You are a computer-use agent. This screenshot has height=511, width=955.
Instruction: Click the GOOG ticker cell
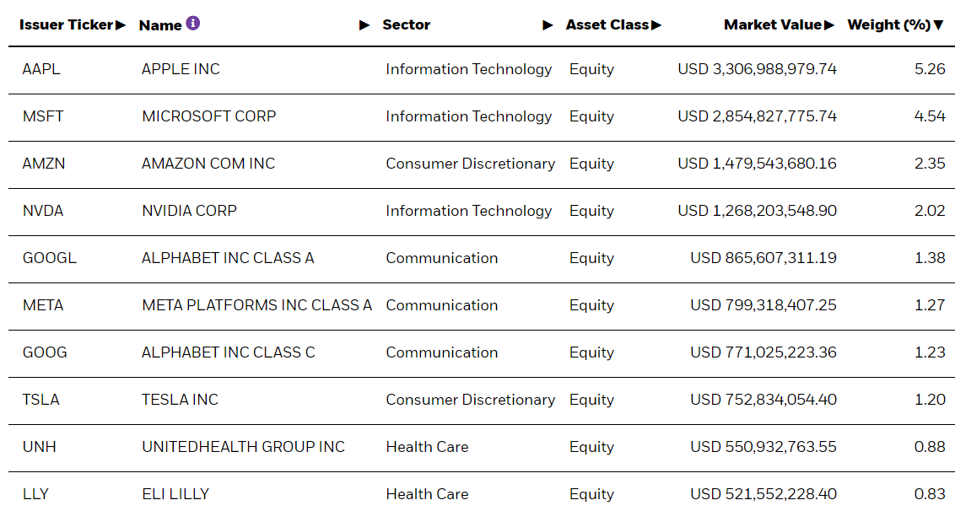click(x=45, y=352)
